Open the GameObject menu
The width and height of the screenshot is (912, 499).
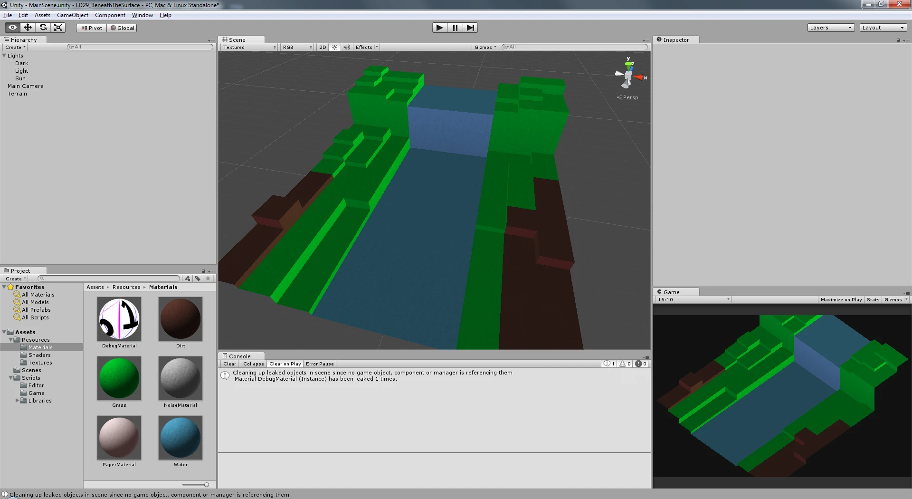(x=73, y=15)
